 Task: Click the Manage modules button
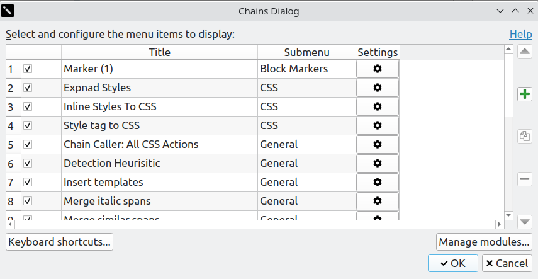point(484,242)
